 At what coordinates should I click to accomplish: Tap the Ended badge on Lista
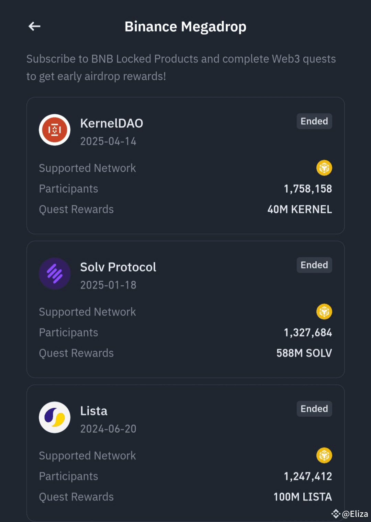(x=314, y=409)
